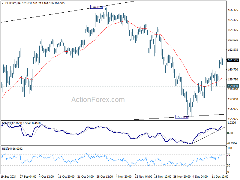Image resolution: width=240 pixels, height=180 pixels.
Task: Click the 159.090 level price tag
Action: pos(233,86)
